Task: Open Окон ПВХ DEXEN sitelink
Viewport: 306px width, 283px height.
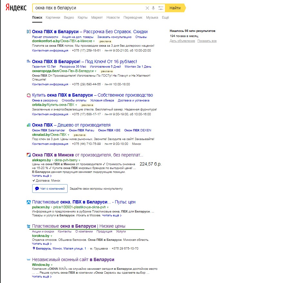Action: [x=138, y=130]
